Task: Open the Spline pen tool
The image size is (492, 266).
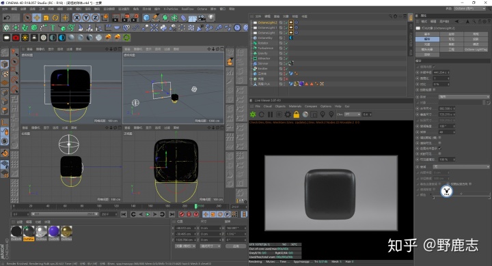Action: [156, 18]
